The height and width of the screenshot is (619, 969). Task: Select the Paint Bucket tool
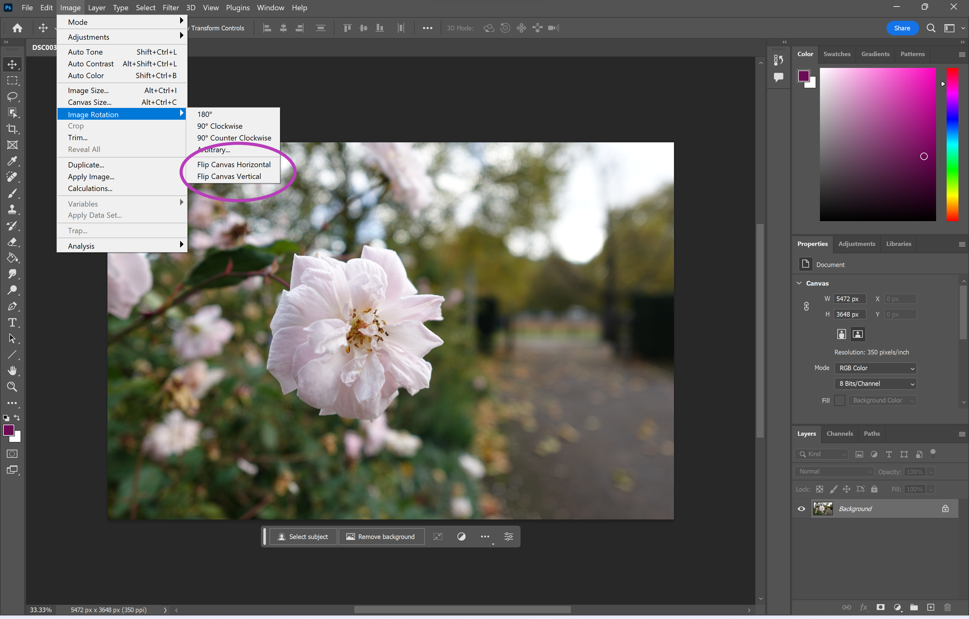(12, 258)
